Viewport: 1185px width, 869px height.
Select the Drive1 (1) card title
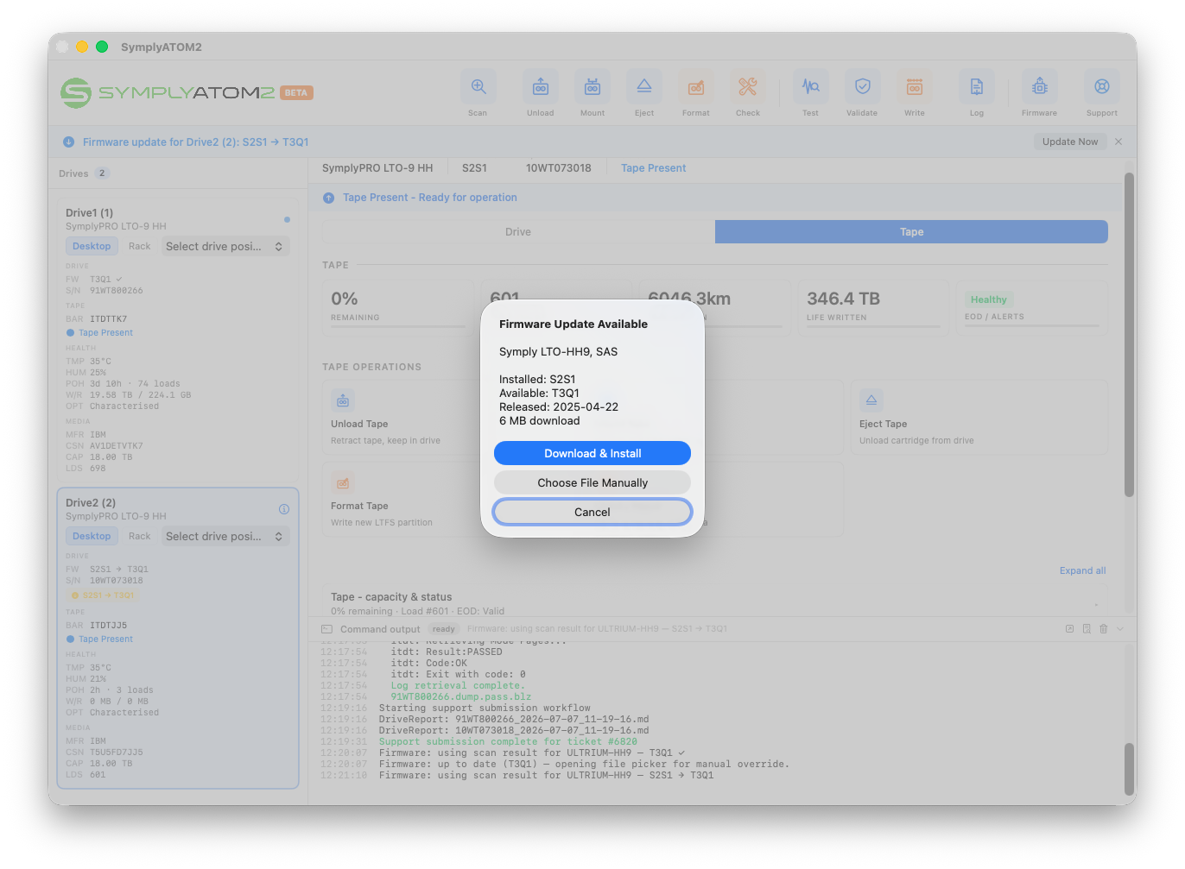pyautogui.click(x=89, y=213)
